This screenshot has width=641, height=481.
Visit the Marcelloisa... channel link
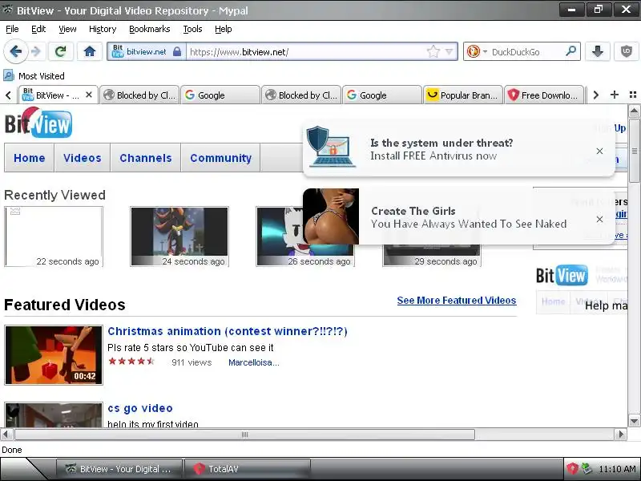[x=254, y=362]
